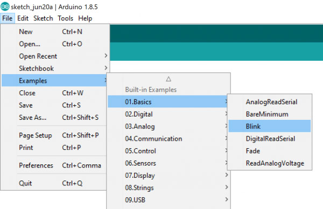This screenshot has height=209, width=323.
Task: Select ReadAnalogVoltage from Basics list
Action: [270, 163]
